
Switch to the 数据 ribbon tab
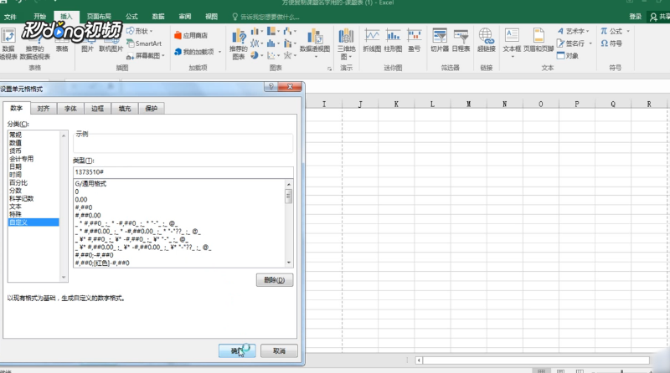(x=158, y=16)
